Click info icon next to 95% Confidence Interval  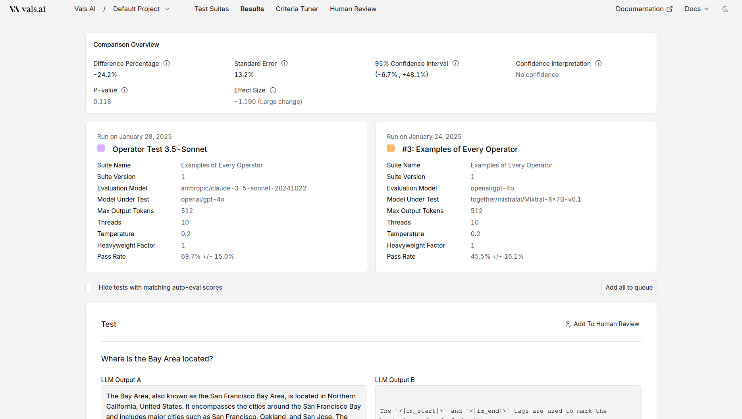click(456, 63)
